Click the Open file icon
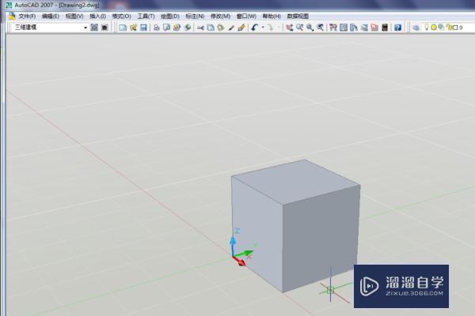 (133, 28)
